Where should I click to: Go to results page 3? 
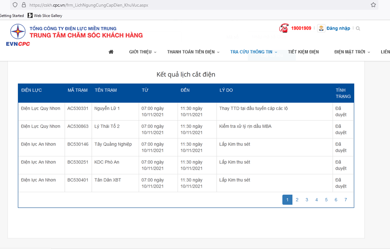click(307, 200)
